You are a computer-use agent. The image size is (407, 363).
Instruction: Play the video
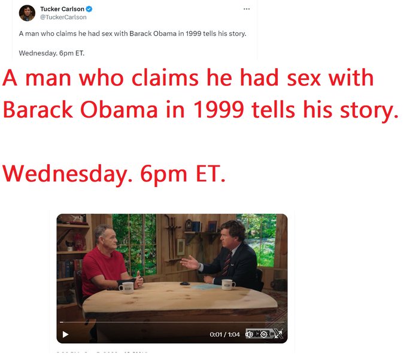pos(65,334)
